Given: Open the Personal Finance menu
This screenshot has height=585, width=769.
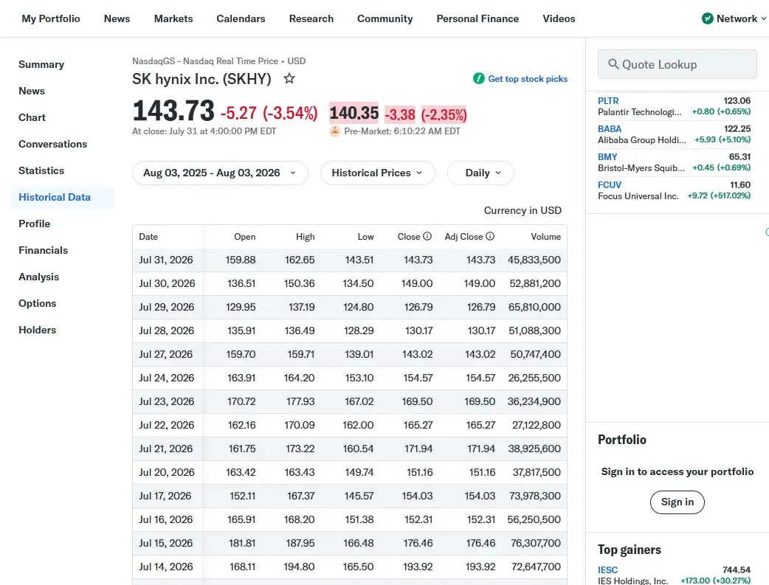Looking at the screenshot, I should (477, 18).
